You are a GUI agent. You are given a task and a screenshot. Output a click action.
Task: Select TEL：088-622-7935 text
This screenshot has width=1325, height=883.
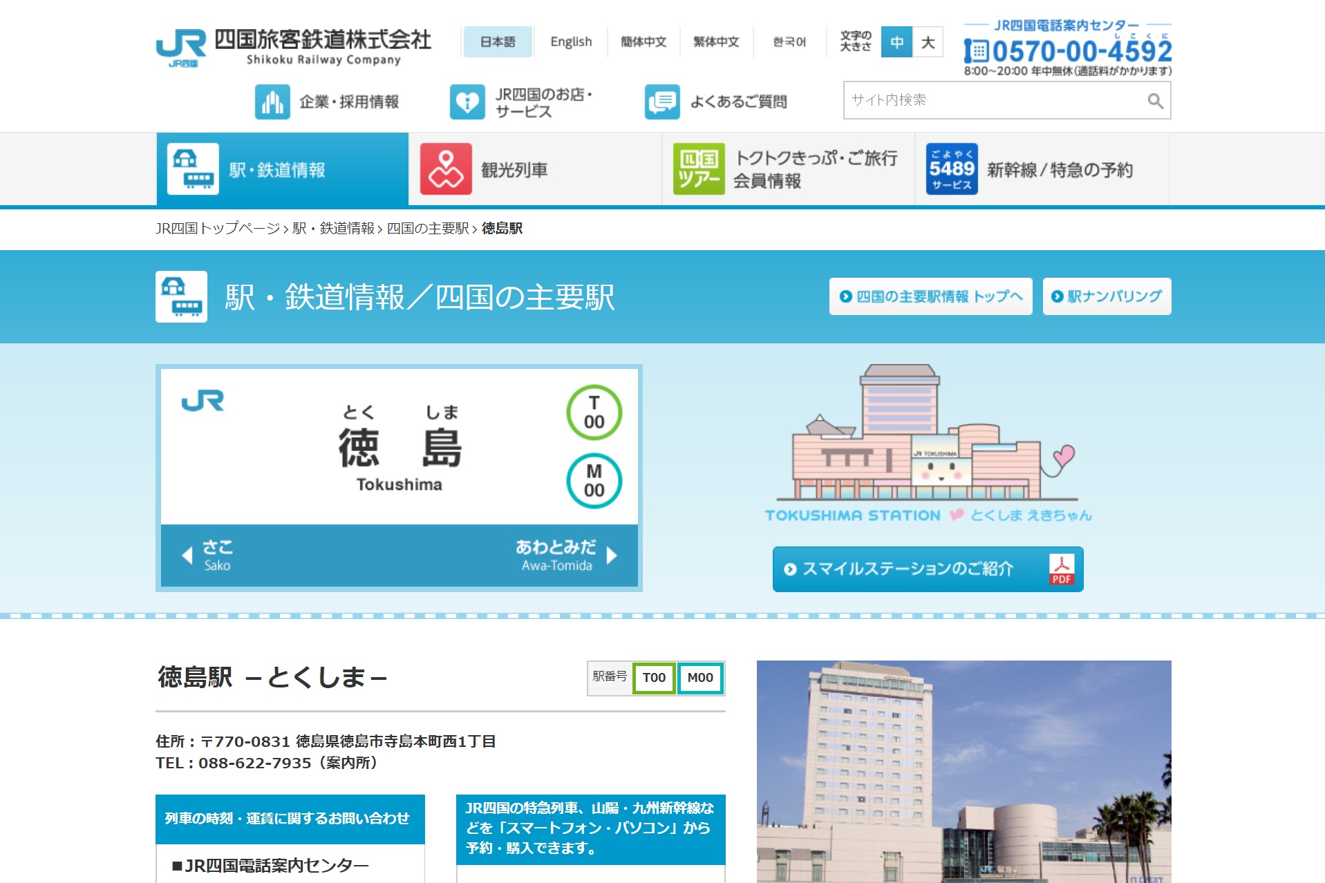pos(267,763)
